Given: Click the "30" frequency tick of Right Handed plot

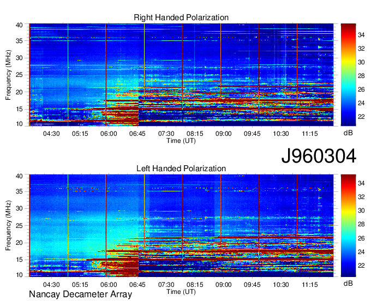Looking at the screenshot, I should (19, 58).
